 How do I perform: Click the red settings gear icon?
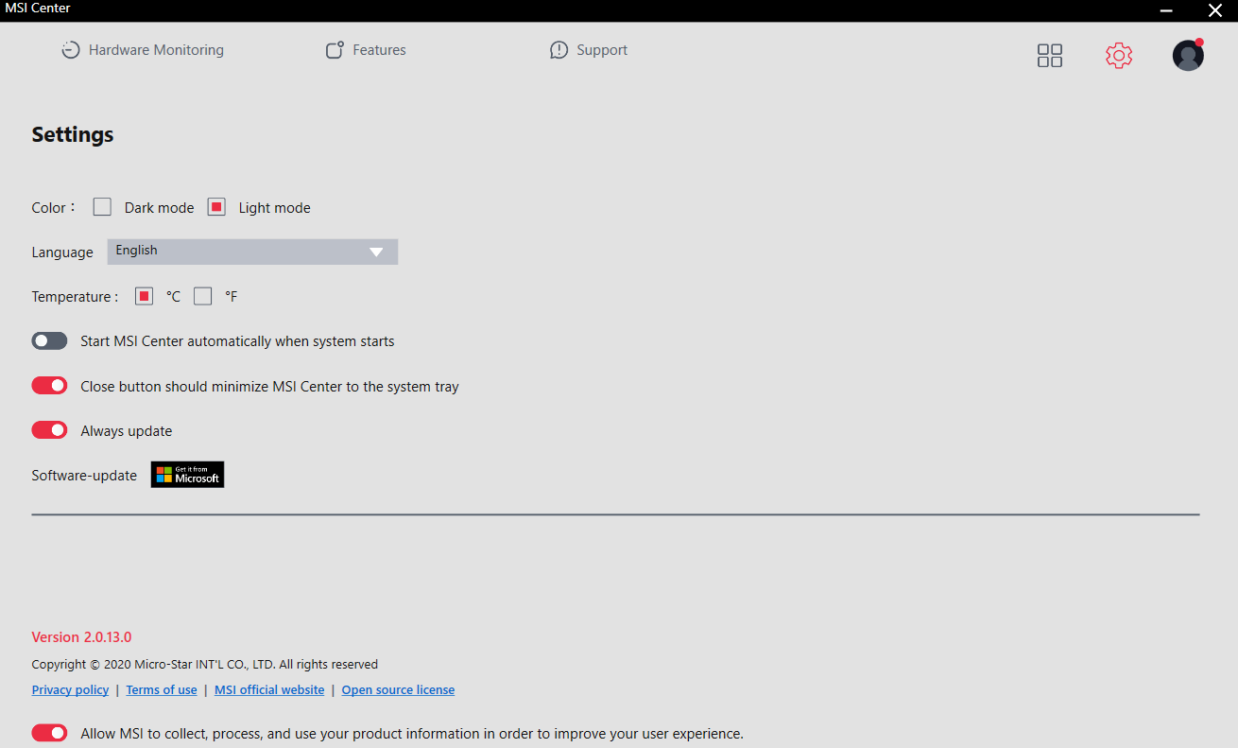coord(1119,56)
